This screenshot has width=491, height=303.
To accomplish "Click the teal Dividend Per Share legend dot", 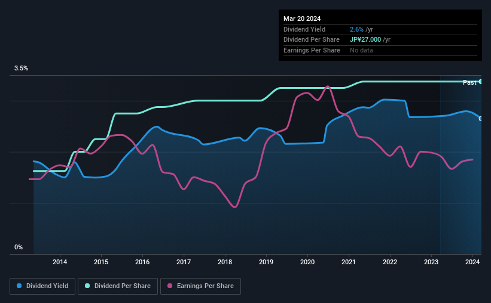I will coord(87,286).
